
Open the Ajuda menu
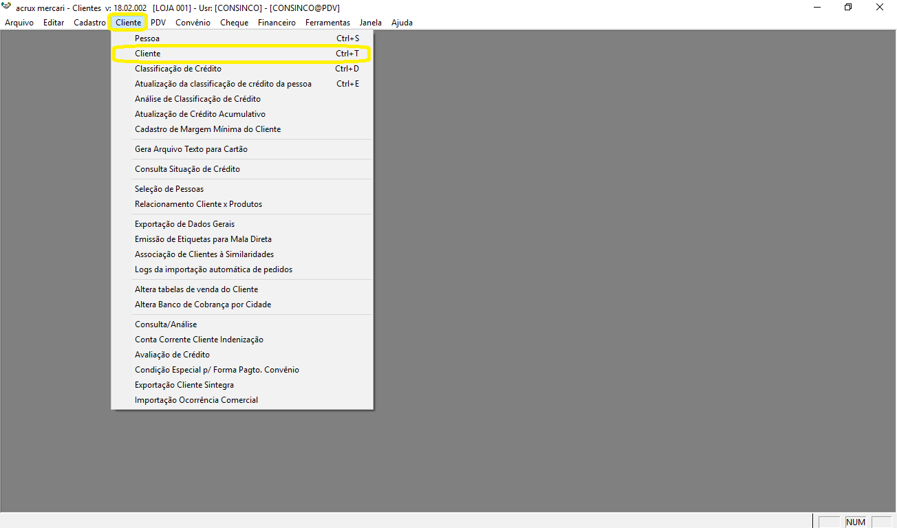[402, 23]
